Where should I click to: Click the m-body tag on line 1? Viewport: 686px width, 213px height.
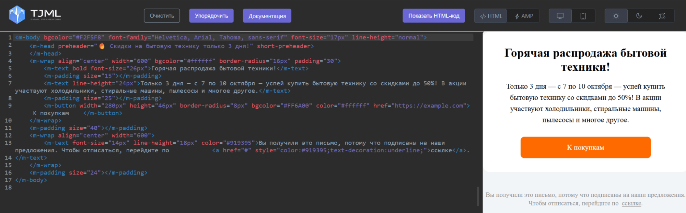point(27,37)
